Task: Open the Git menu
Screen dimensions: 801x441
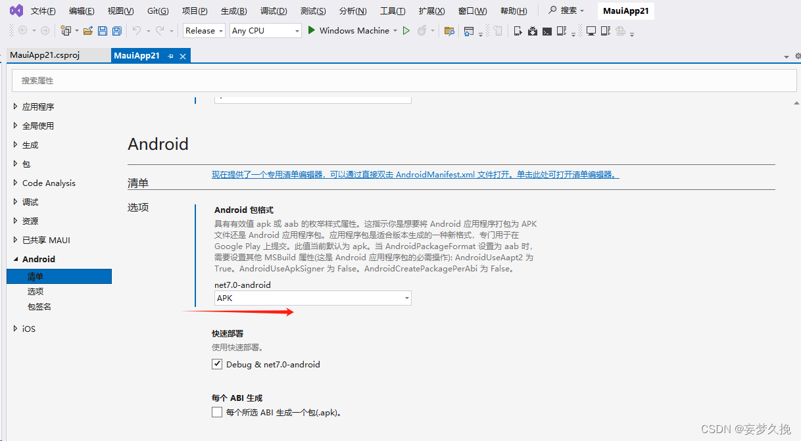Action: tap(156, 10)
